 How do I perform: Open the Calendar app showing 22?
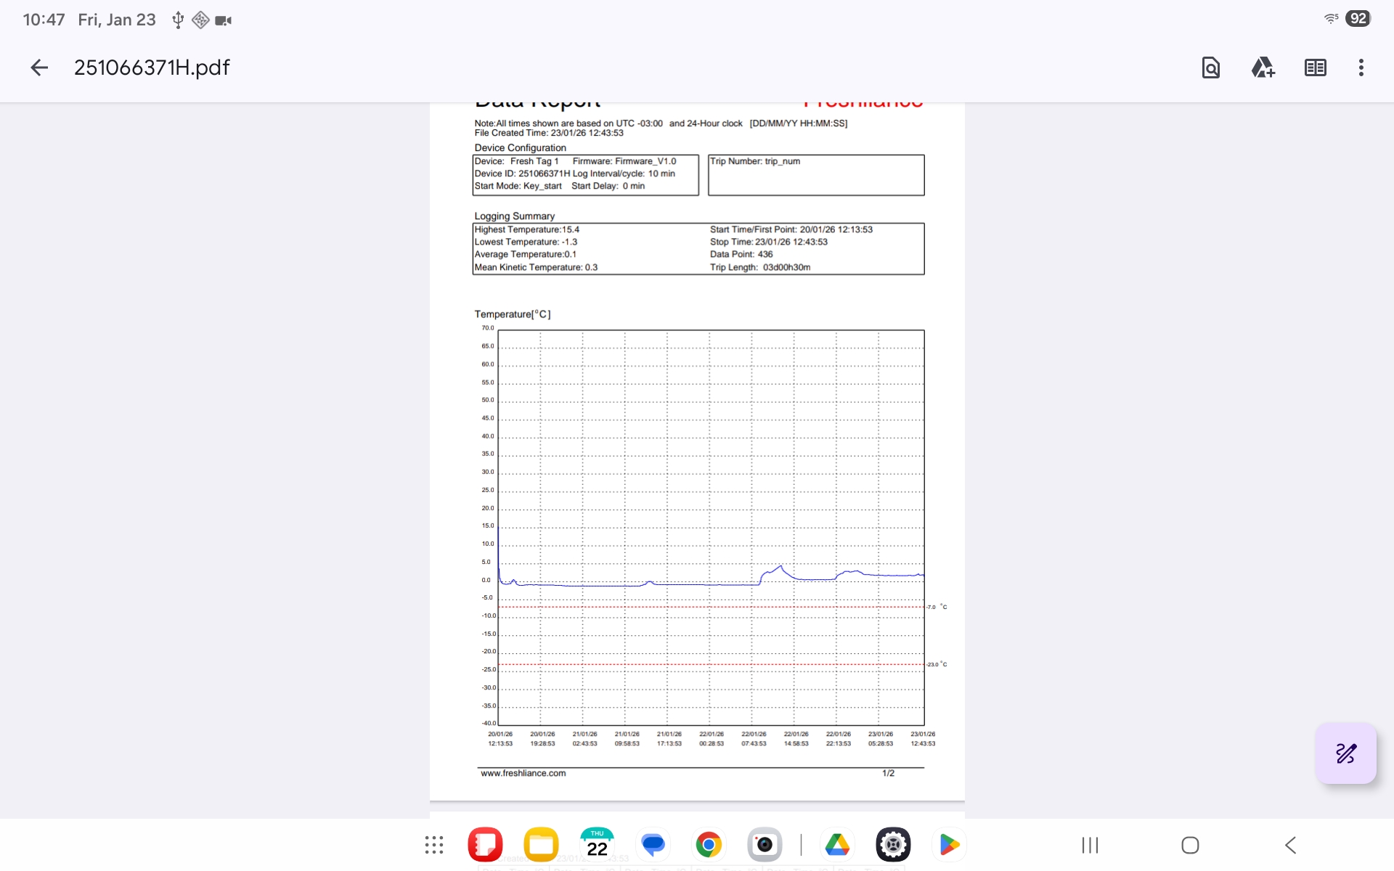coord(597,845)
